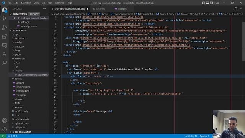Screen dimensions: 245x138
Task: Switch to the web.php editor tab
Action: (122, 9)
